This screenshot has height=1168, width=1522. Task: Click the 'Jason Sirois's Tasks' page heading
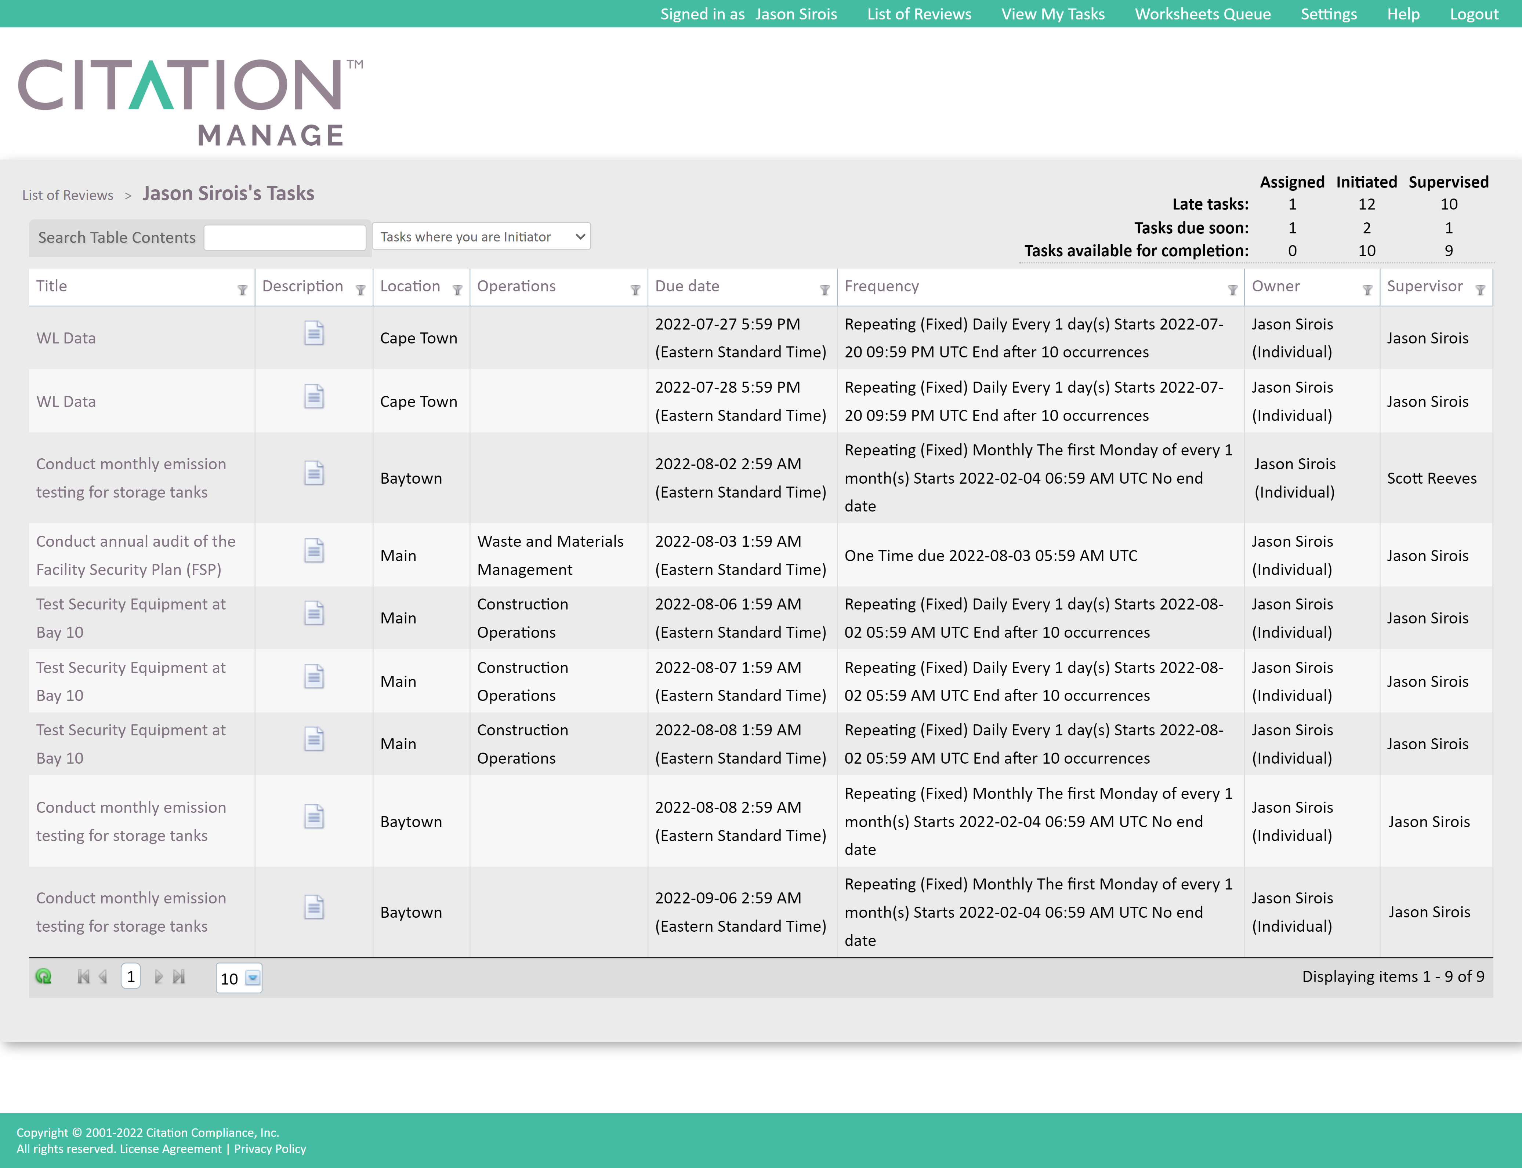point(228,193)
